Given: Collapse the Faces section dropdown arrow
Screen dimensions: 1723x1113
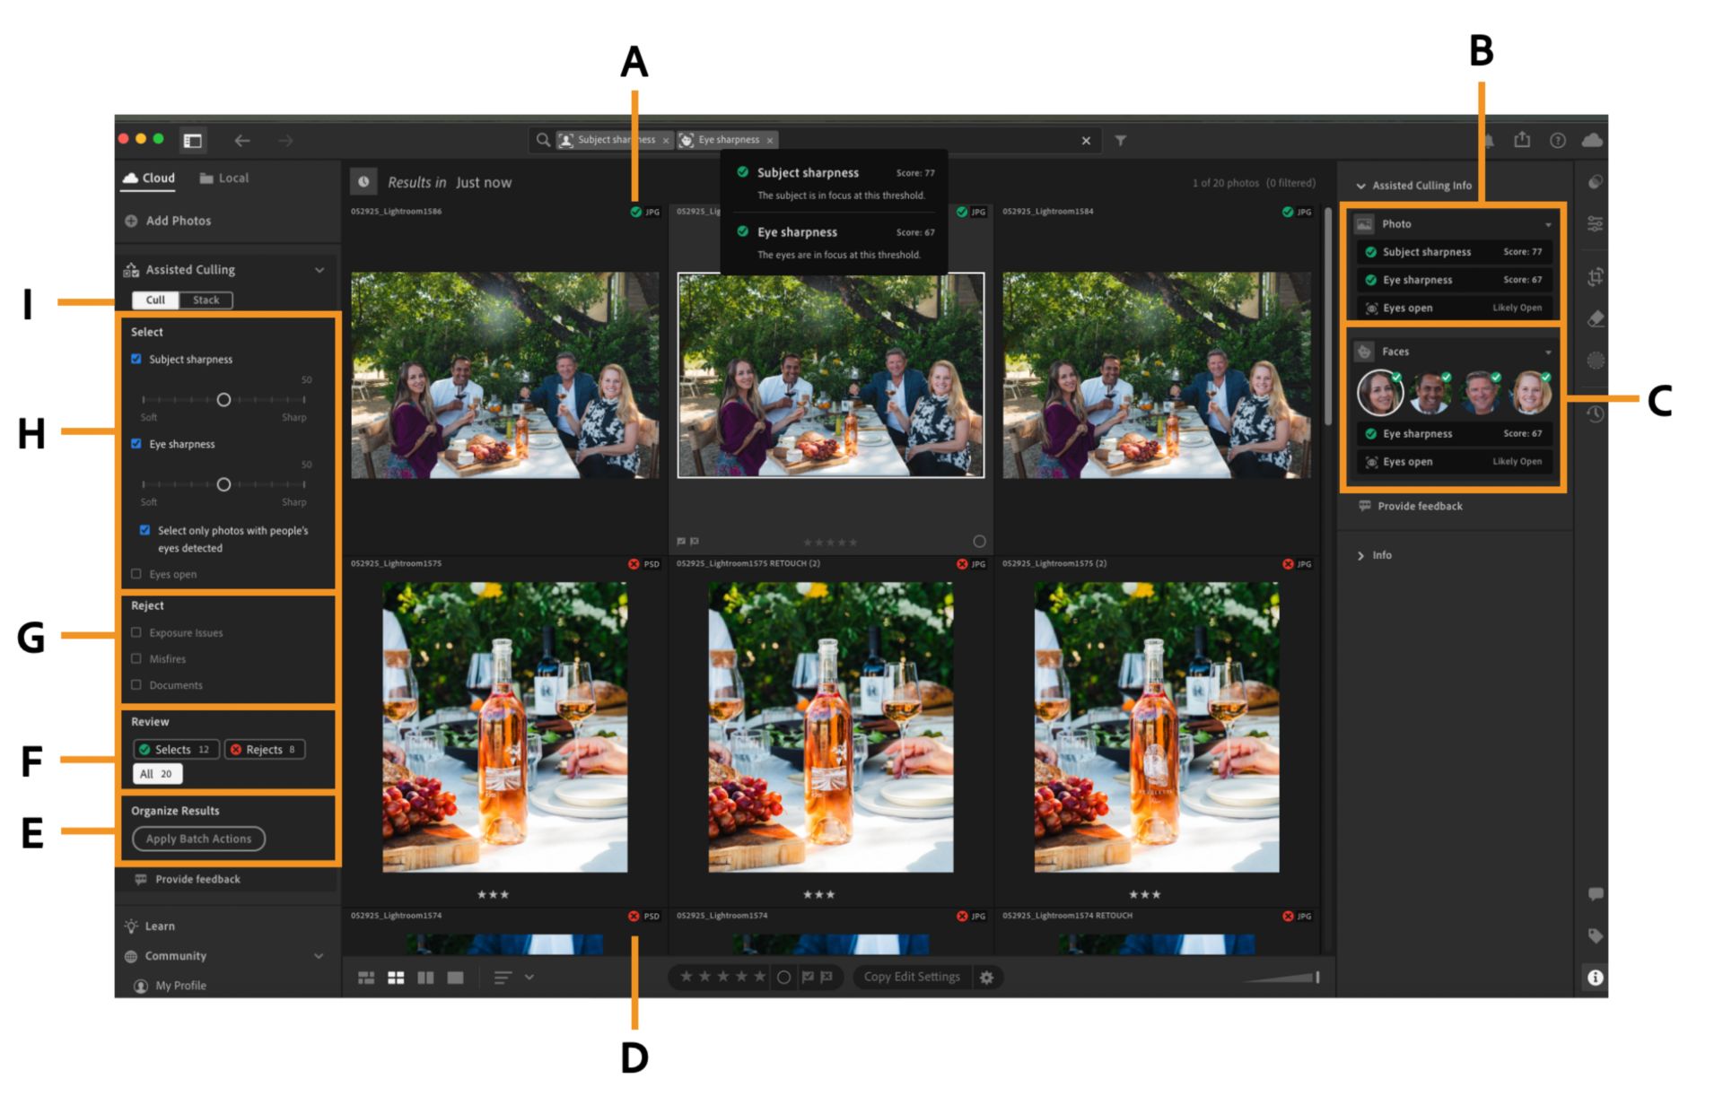Looking at the screenshot, I should (x=1548, y=352).
